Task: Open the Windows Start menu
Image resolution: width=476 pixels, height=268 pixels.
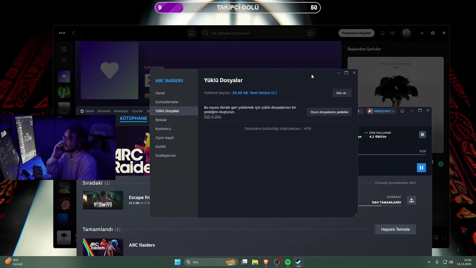Action: point(177,262)
